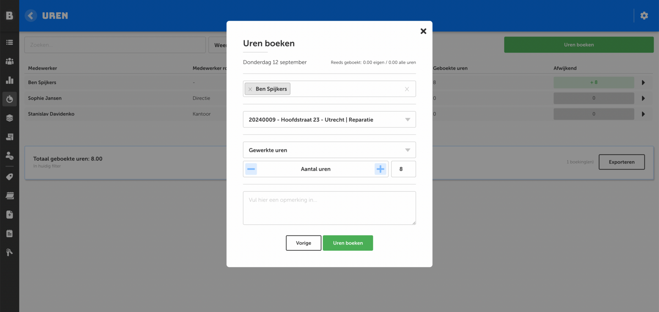The image size is (659, 312).
Task: Open the stopwatch hours icon in sidebar
Action: pos(9,99)
